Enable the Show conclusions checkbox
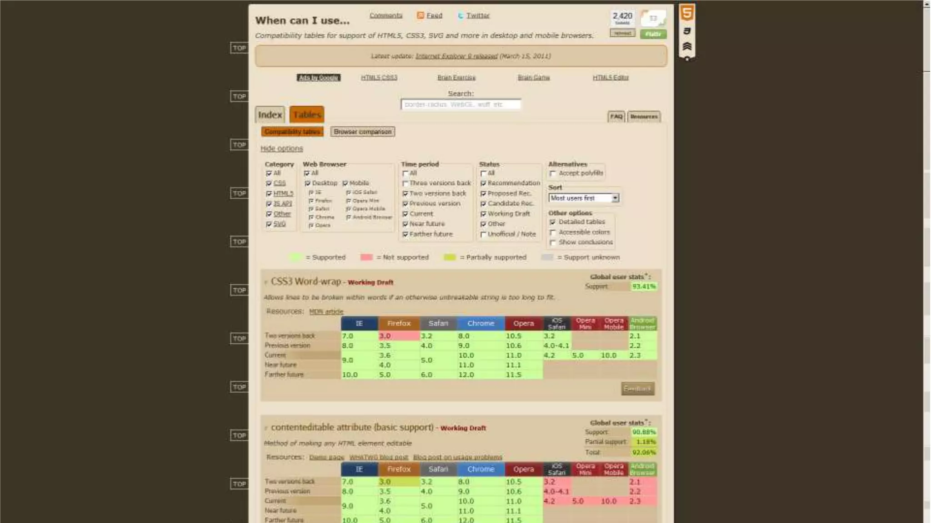Viewport: 931px width, 523px height. click(x=553, y=242)
